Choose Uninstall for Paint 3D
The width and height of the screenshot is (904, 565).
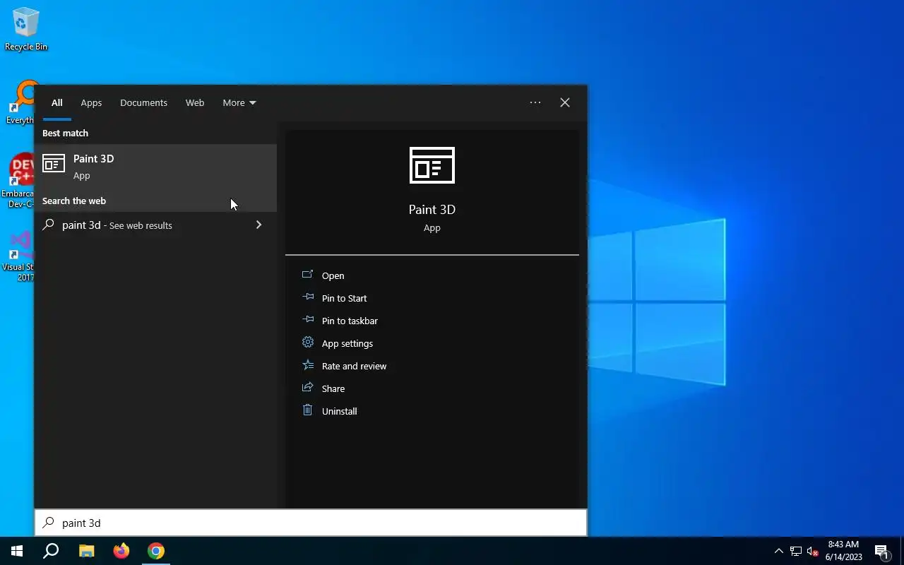tap(339, 411)
